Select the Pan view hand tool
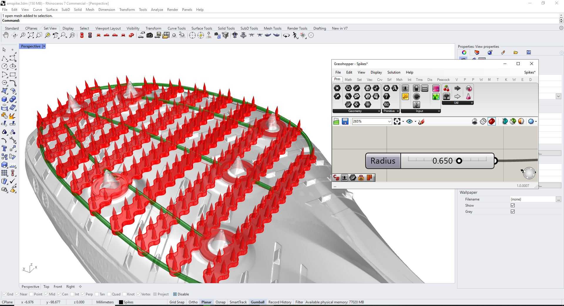Image resolution: width=564 pixels, height=306 pixels. 6,35
